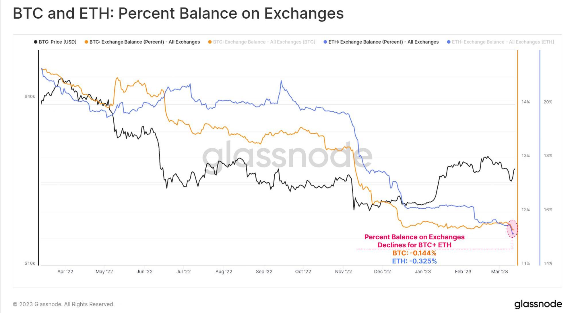Screen dimensions: 574x313
Task: Toggle BTC: Price [USD] legend series
Action: (x=55, y=42)
